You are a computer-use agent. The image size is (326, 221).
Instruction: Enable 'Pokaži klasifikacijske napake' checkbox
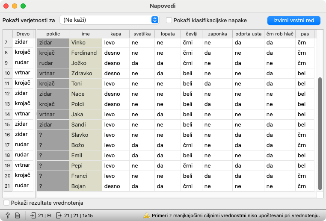coord(169,20)
